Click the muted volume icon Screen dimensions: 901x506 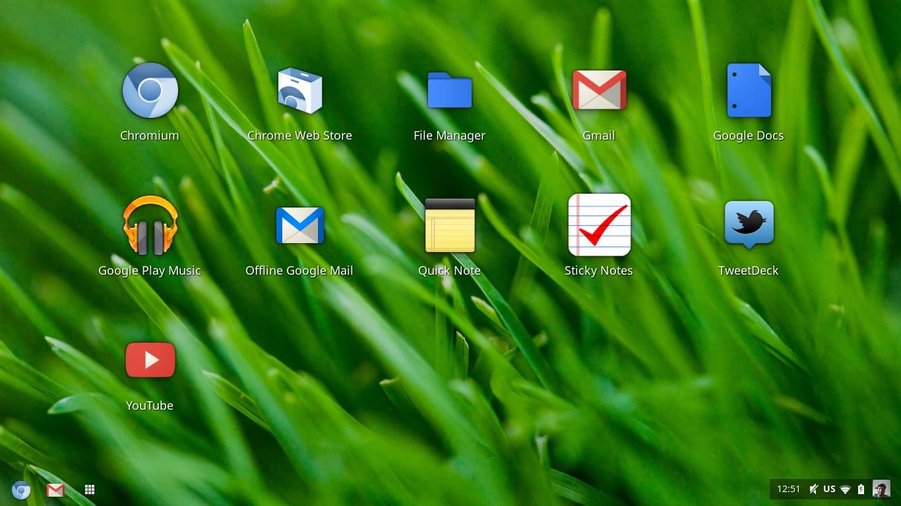point(813,490)
